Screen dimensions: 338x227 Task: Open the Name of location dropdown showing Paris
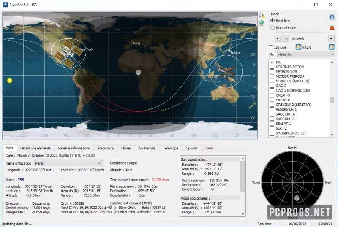(x=68, y=163)
